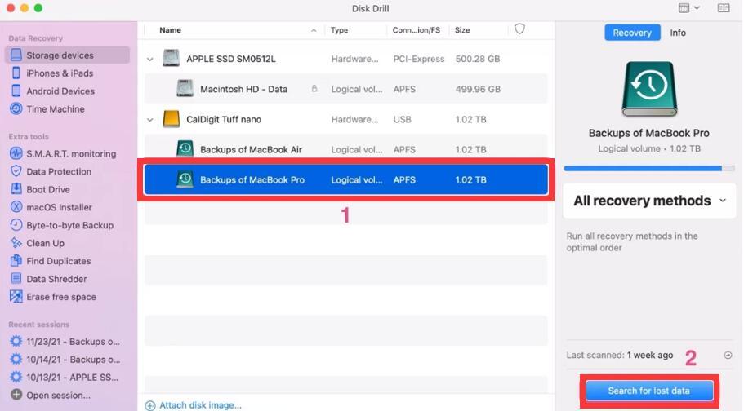Click the shield protection column header
The height and width of the screenshot is (411, 744).
click(519, 29)
